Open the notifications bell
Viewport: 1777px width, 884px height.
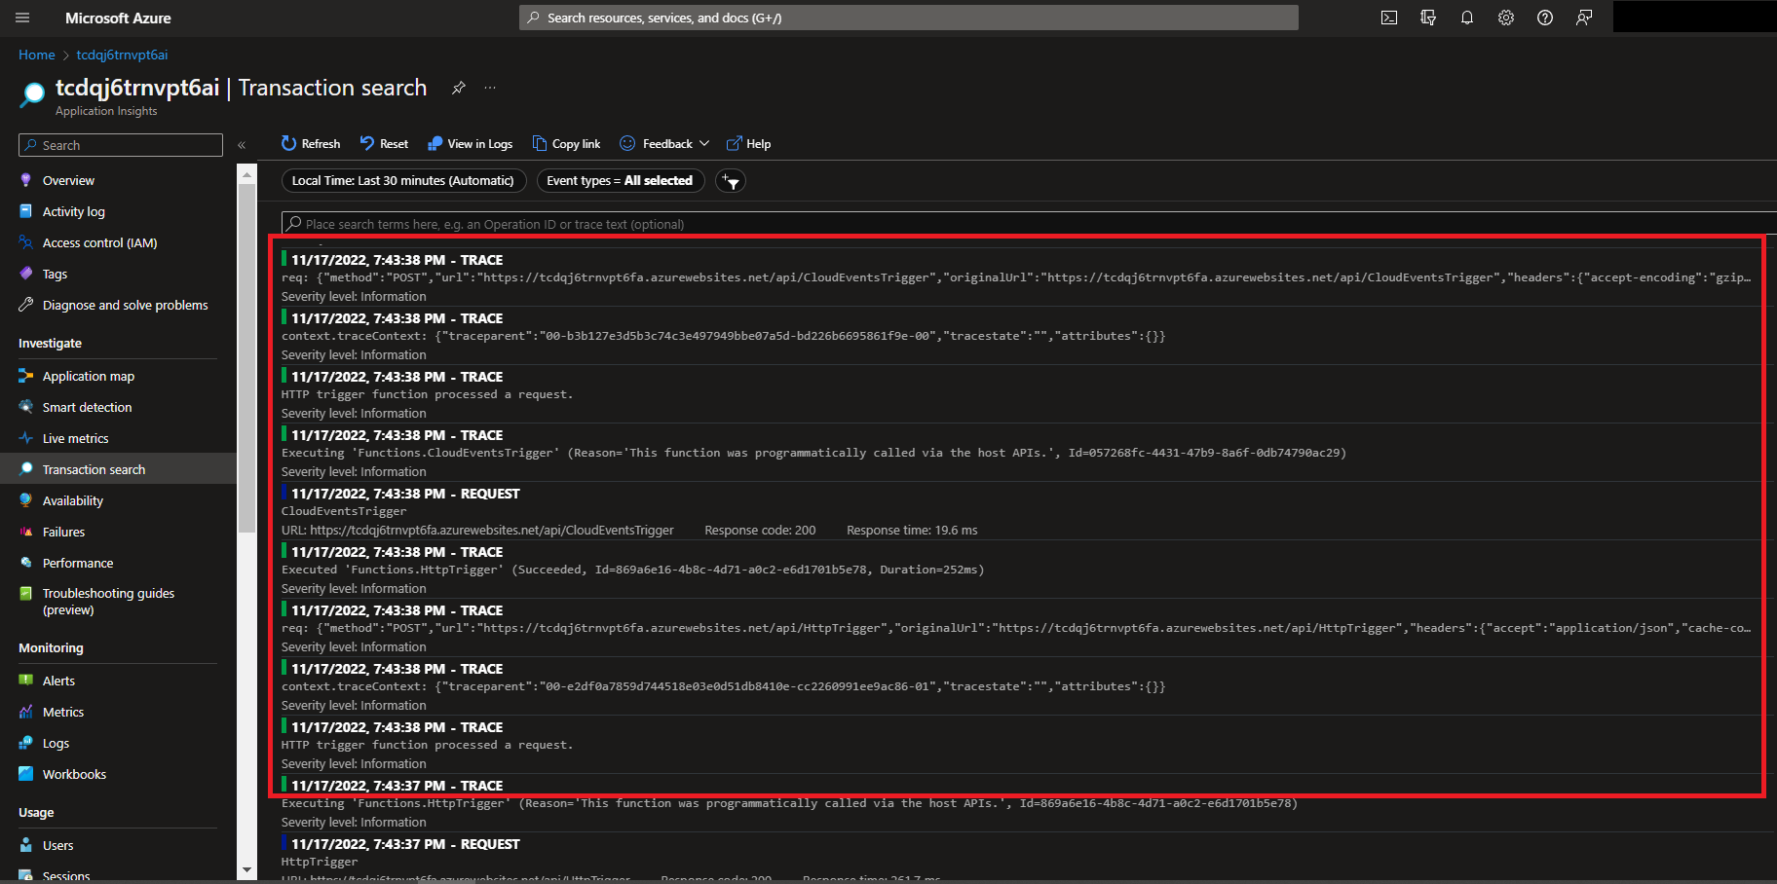point(1467,18)
